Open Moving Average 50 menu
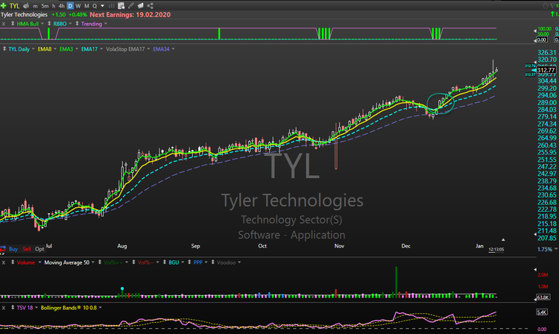 tap(93, 262)
